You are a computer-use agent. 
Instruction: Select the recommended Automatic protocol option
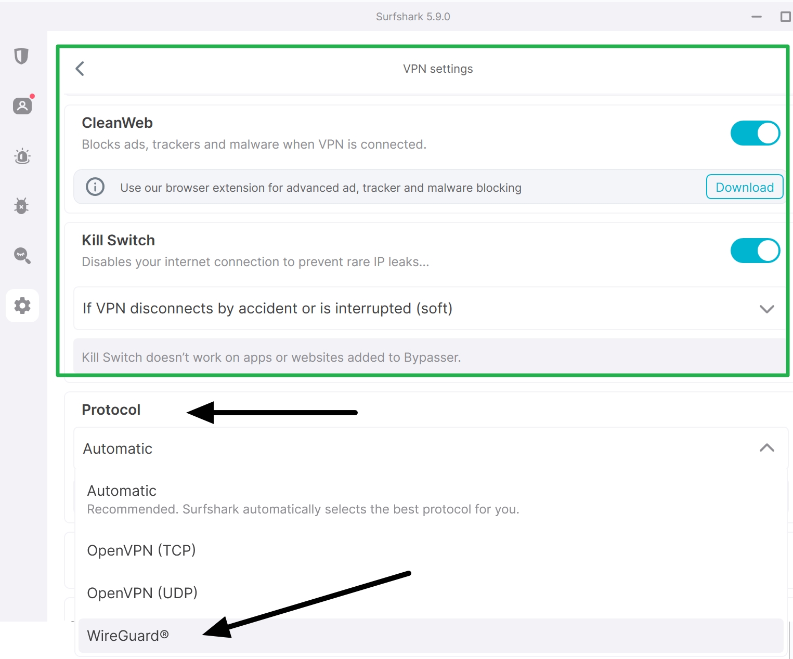[x=122, y=491]
